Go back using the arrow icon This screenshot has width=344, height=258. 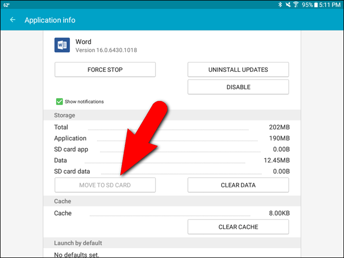click(x=13, y=20)
